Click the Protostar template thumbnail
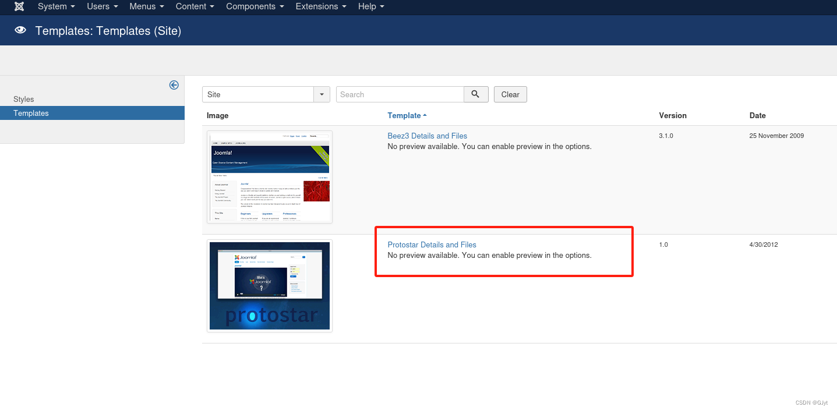 (270, 286)
